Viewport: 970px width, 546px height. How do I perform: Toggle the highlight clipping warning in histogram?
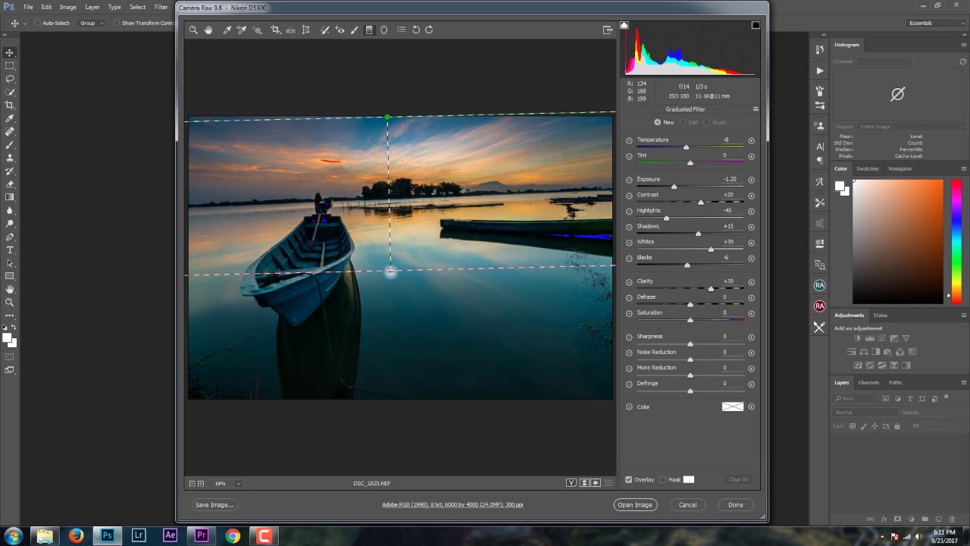point(756,25)
